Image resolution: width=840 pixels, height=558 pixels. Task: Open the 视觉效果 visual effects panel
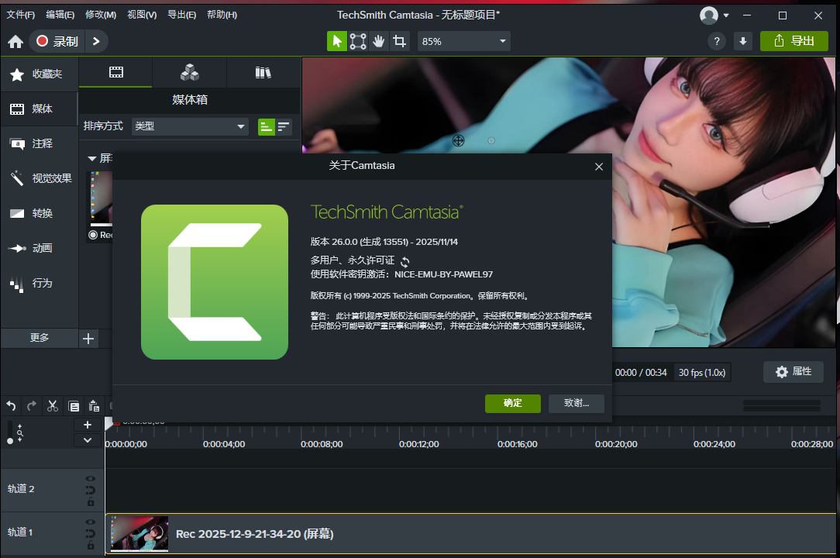pyautogui.click(x=39, y=178)
